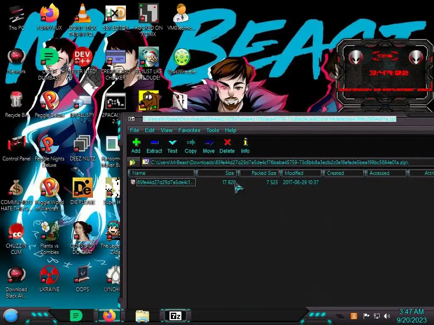The width and height of the screenshot is (434, 325).
Task: Open the File menu in 7-Zip
Action: tap(134, 130)
